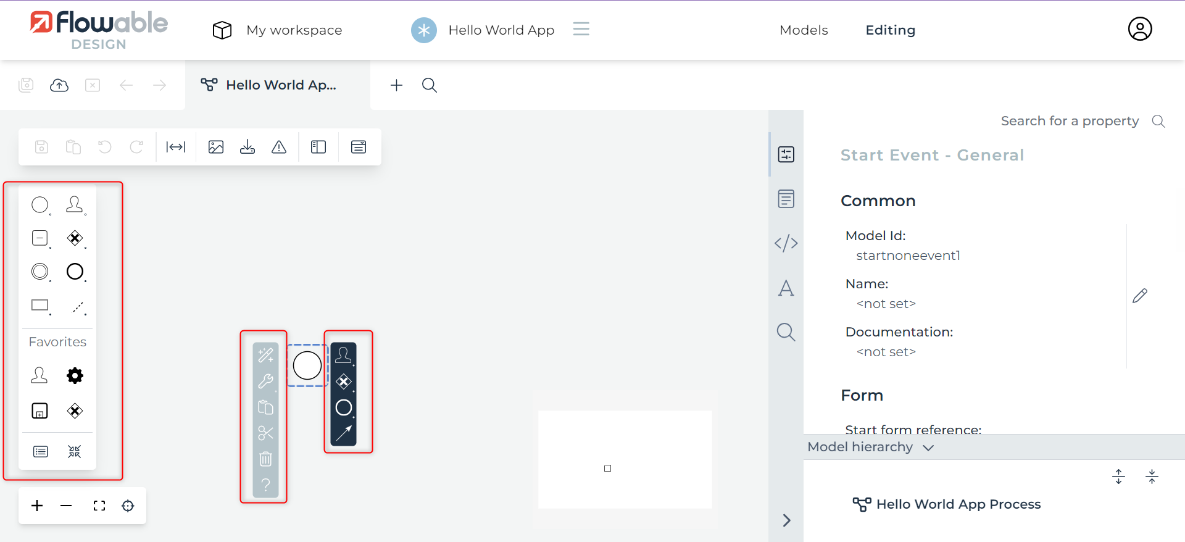
Task: Click the trash delete icon beside start event
Action: [265, 459]
